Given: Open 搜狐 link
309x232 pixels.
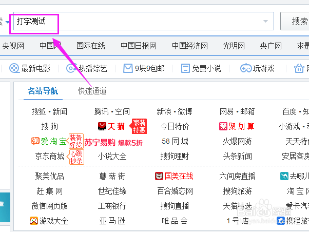Looking at the screenshot, I should [x=38, y=111].
